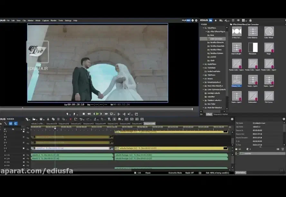
Task: Toggle the layouter effect checkbox
Action: click(x=238, y=154)
